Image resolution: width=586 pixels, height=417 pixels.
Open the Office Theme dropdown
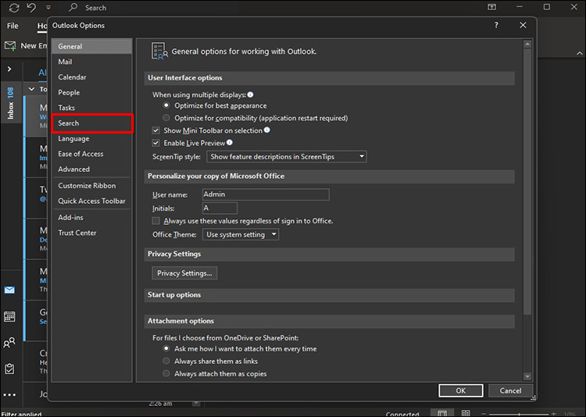point(241,234)
